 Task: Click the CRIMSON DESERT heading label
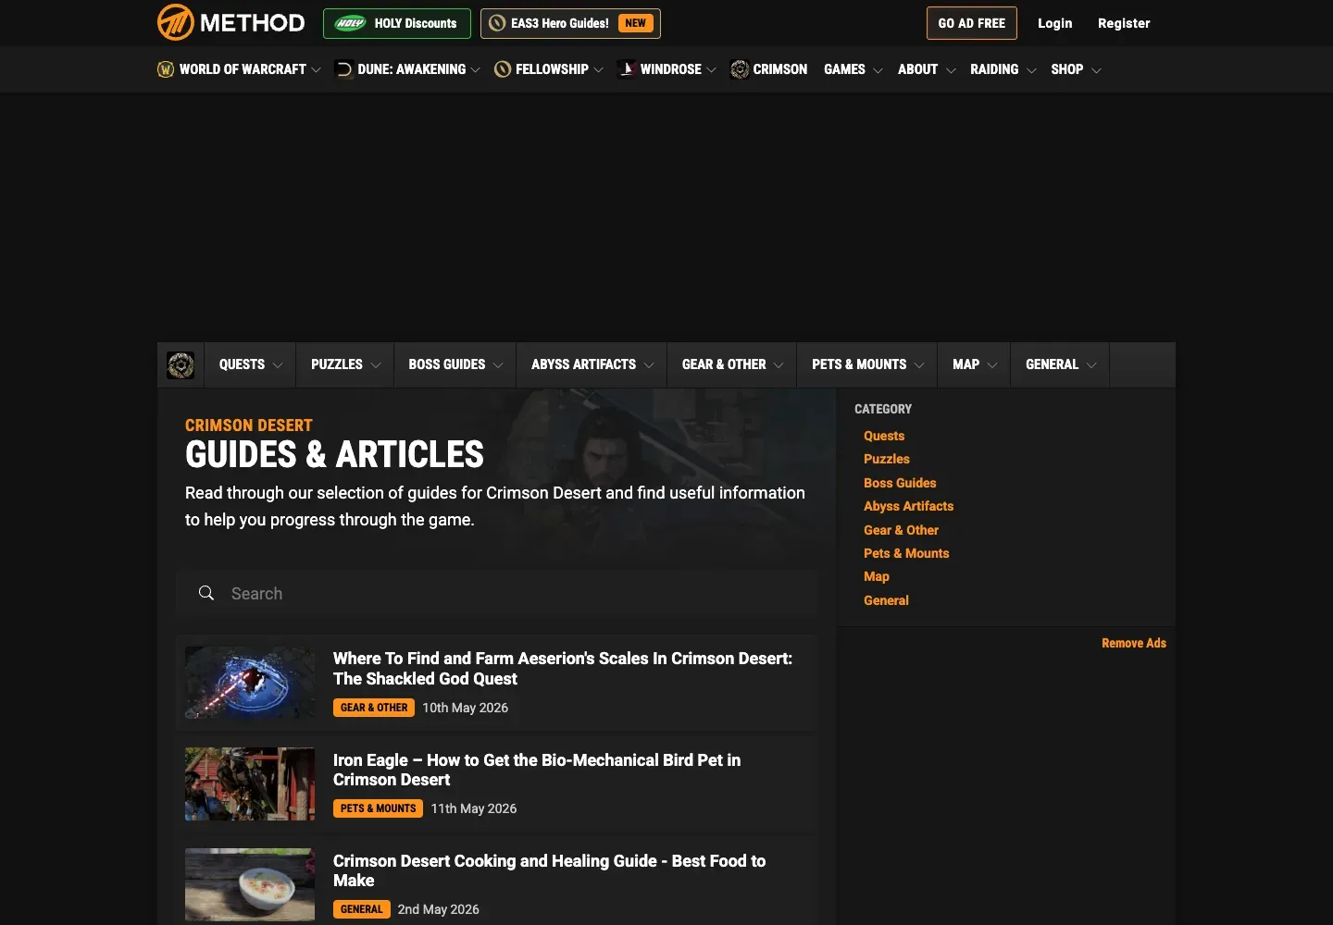[x=249, y=425]
